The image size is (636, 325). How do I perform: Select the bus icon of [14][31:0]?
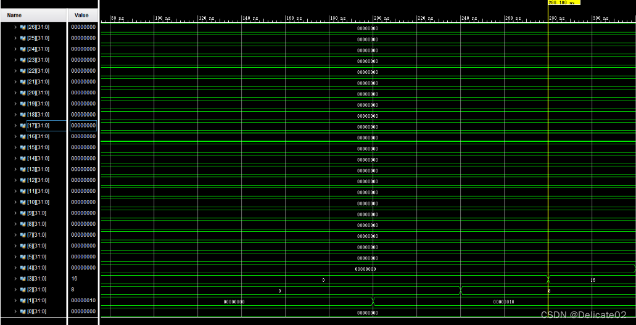[23, 158]
